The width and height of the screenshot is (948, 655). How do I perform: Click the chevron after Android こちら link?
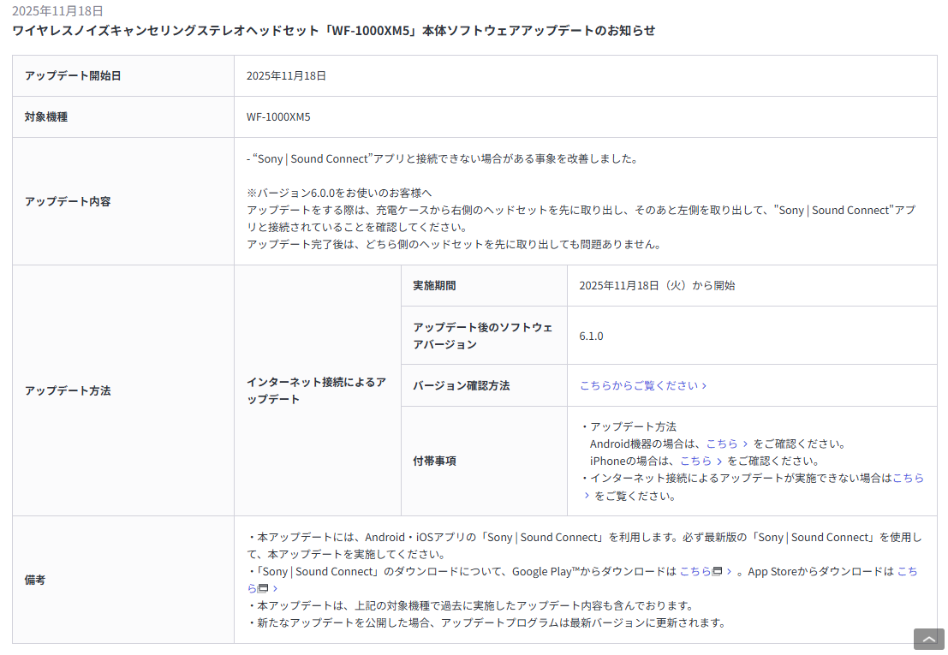pyautogui.click(x=746, y=444)
